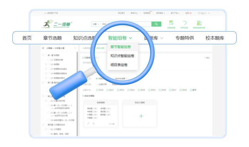Toggle the 2017 year checkbox
This screenshot has width=249, height=147.
(170, 90)
